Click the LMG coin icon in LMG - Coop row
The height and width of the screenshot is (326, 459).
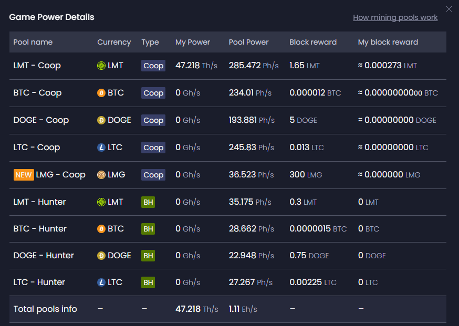pos(101,175)
